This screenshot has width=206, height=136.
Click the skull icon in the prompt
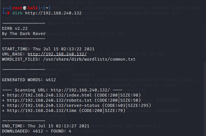tap(24, 8)
